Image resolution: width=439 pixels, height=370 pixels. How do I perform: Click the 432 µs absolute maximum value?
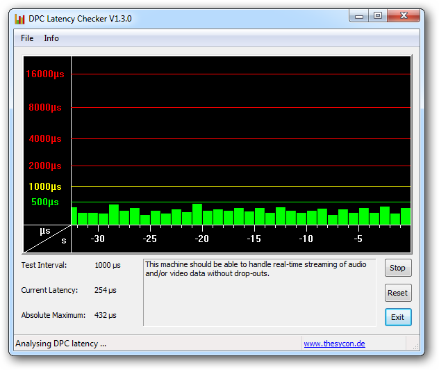[106, 315]
